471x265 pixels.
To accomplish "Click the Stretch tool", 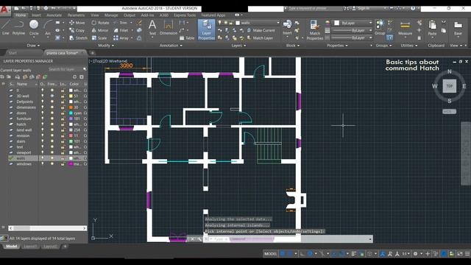I will pyautogui.click(x=78, y=38).
